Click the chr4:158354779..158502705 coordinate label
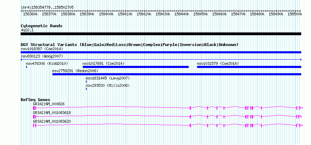Screen dimensions: 311x145 point(48,7)
